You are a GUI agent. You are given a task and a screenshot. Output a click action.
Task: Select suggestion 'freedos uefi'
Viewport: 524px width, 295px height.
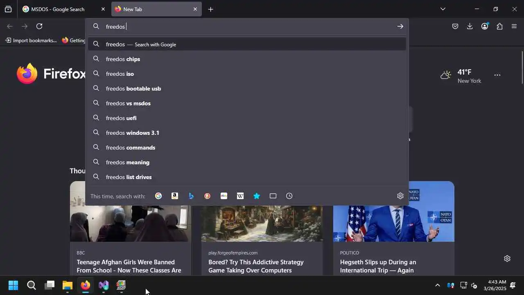click(247, 118)
